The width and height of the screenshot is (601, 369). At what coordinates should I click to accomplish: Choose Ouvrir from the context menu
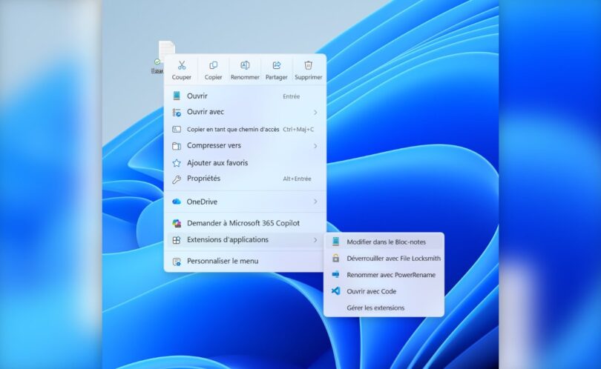pos(245,96)
